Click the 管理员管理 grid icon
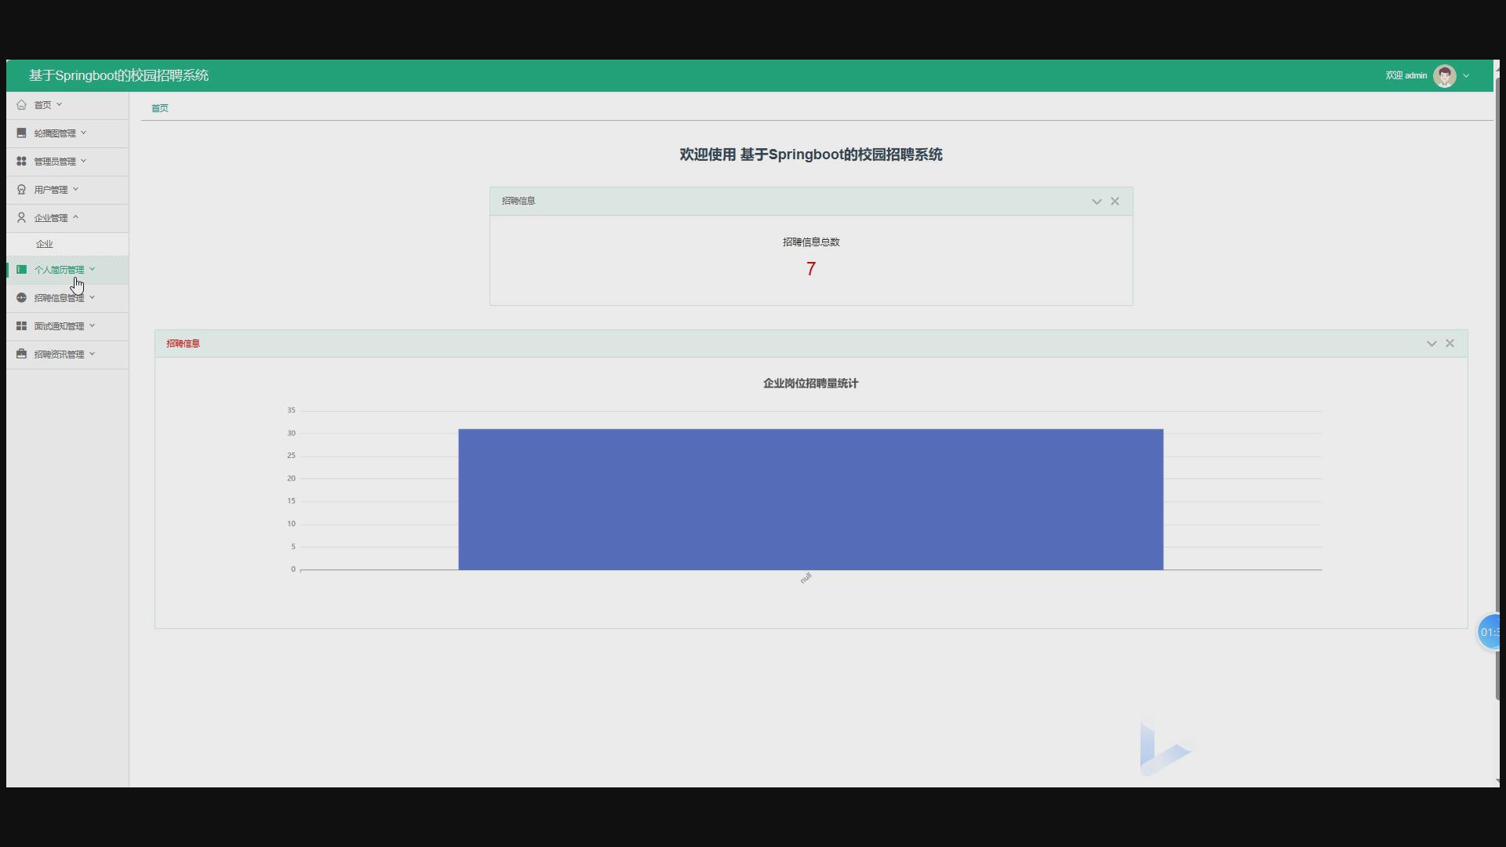 21,160
